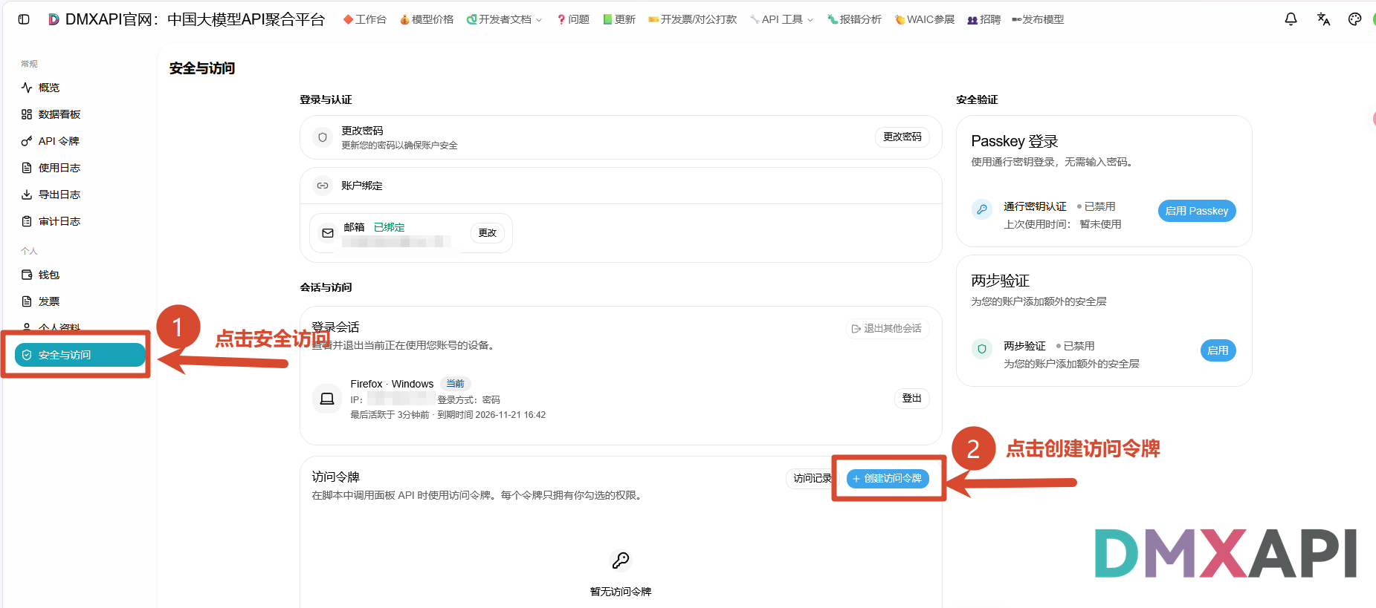Click the laptop icon of the Firefox session

click(327, 399)
